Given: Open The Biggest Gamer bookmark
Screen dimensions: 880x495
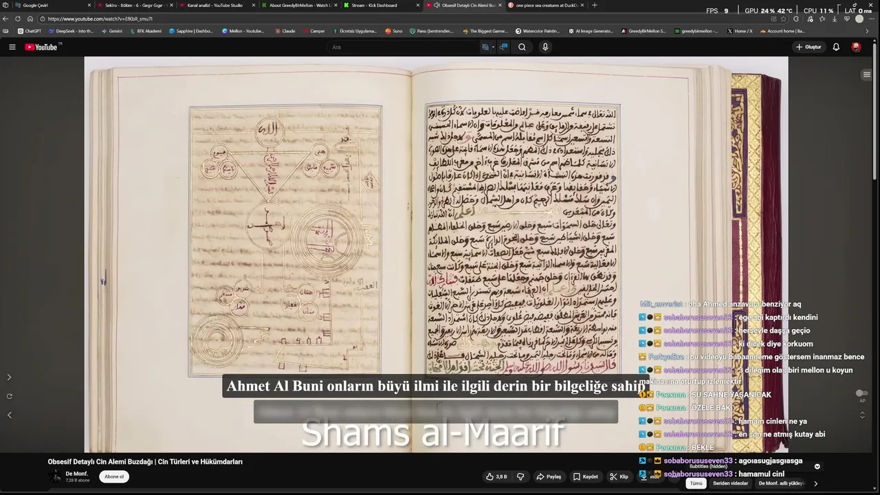Looking at the screenshot, I should (x=485, y=31).
